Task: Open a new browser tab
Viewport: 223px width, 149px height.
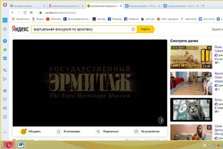Action: click(x=203, y=6)
